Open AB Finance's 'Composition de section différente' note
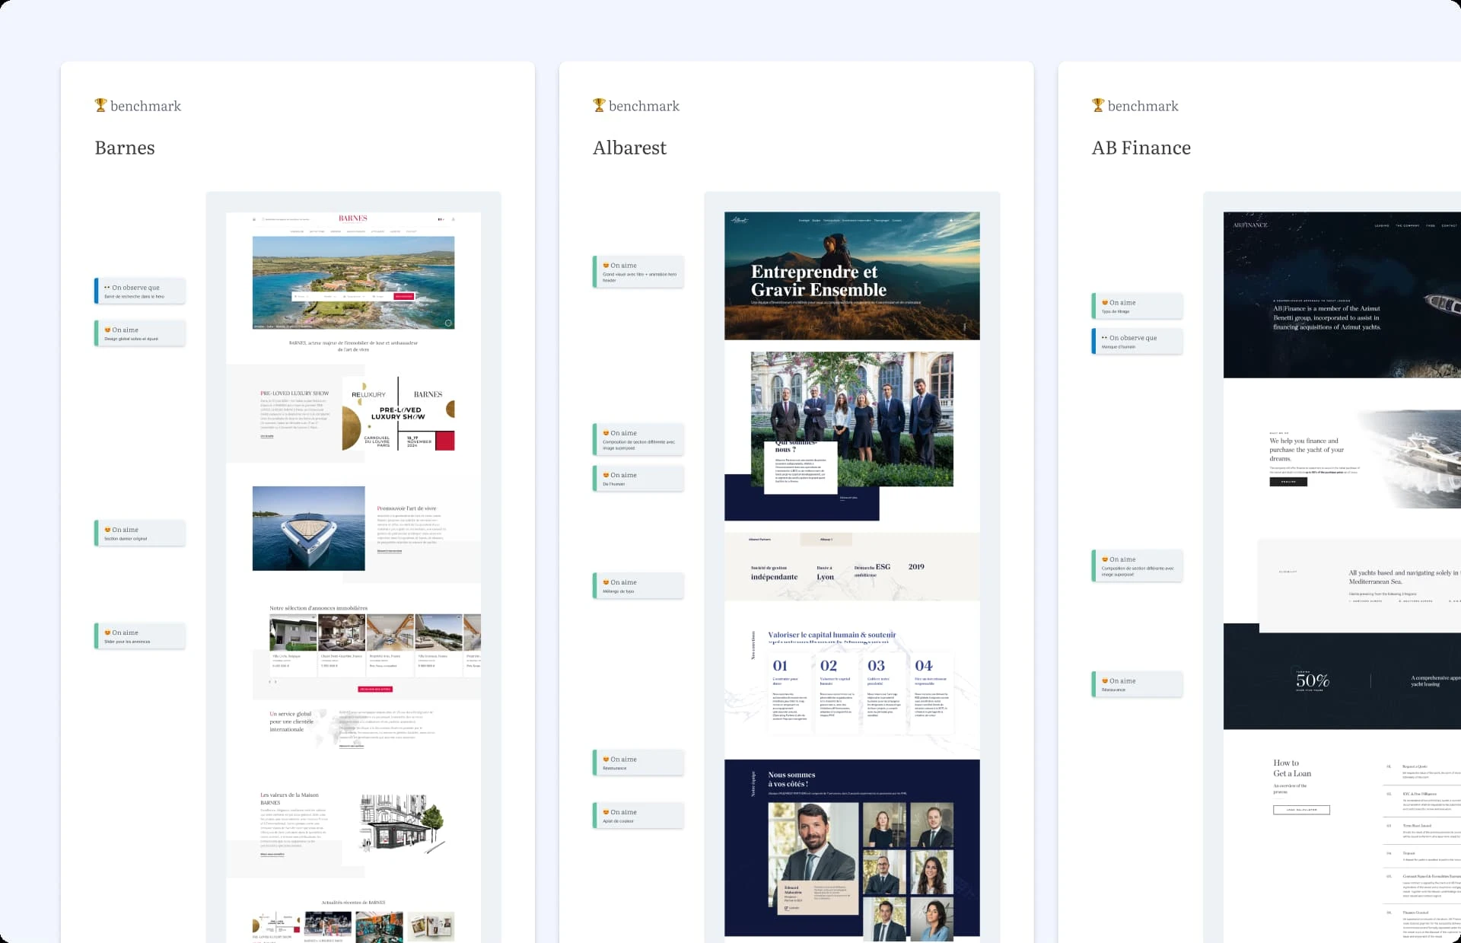 coord(1137,566)
